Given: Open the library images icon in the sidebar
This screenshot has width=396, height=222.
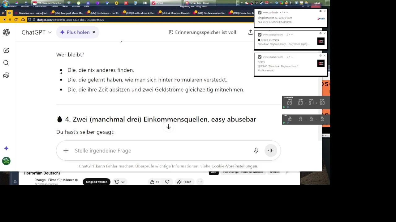Looking at the screenshot, I should click(x=6, y=76).
